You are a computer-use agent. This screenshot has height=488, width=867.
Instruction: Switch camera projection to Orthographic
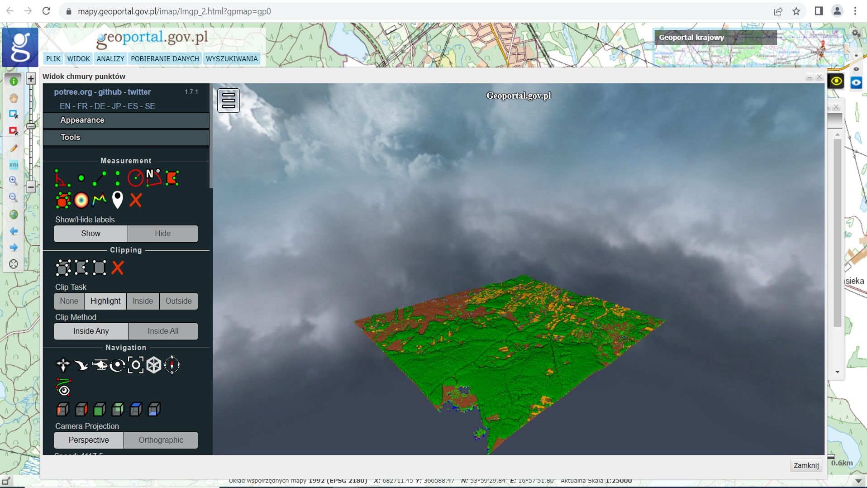161,440
